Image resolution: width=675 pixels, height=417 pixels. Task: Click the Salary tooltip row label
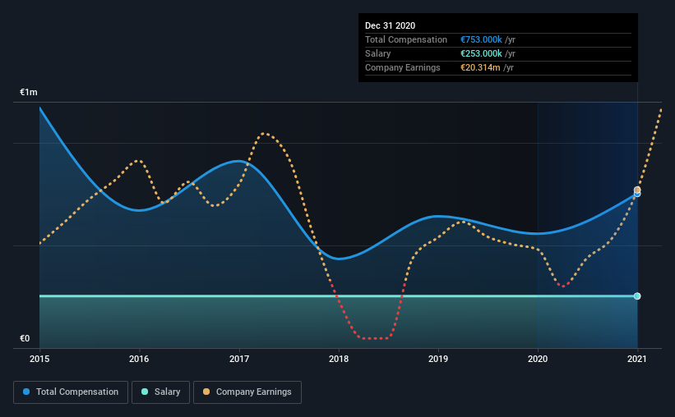[377, 53]
